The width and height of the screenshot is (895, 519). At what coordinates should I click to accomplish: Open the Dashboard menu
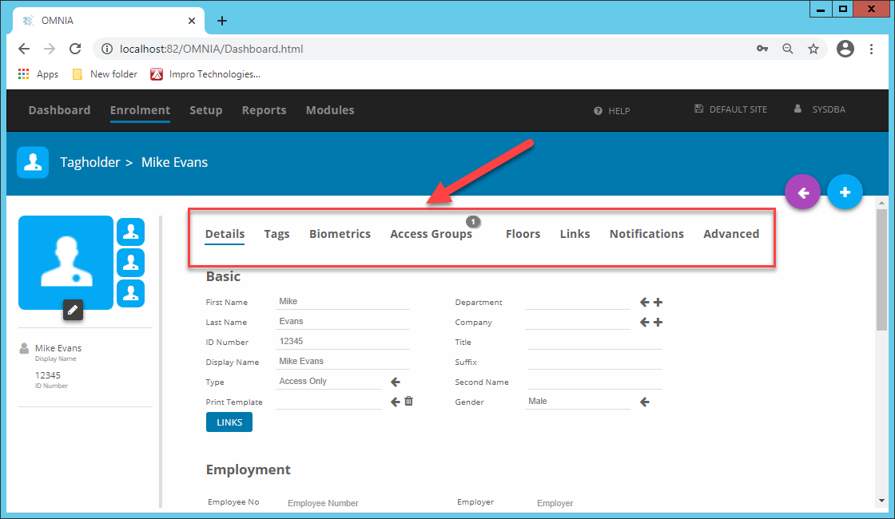point(59,110)
